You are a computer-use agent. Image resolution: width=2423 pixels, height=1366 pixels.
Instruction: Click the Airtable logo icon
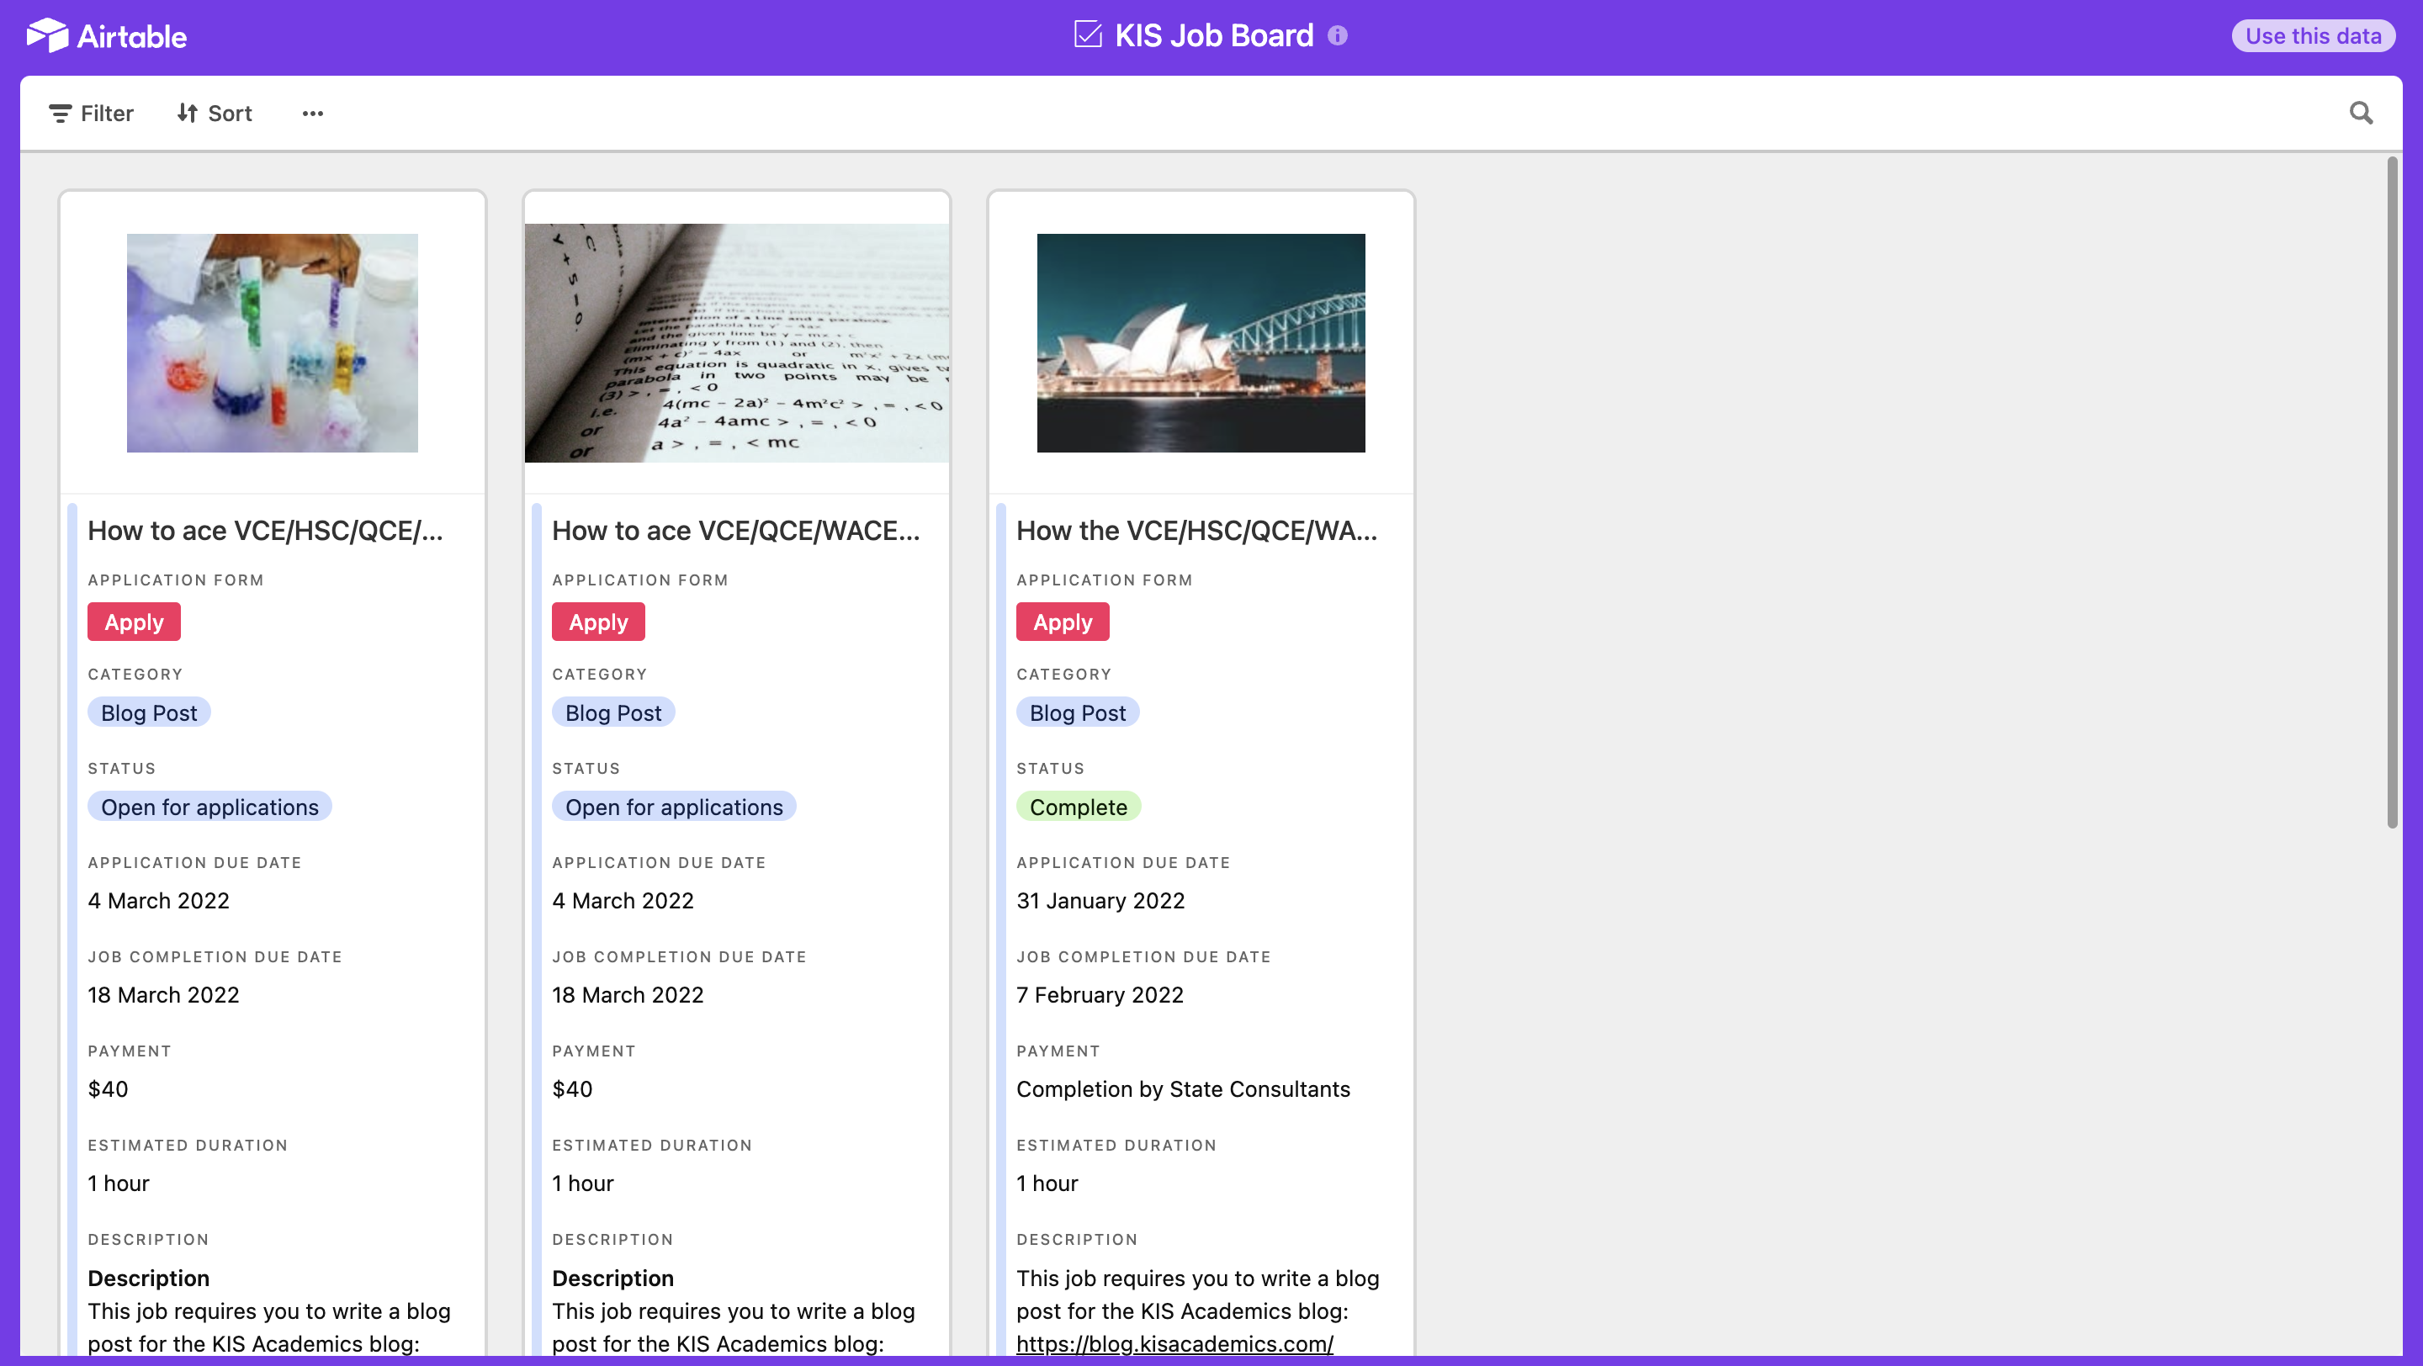coord(47,35)
